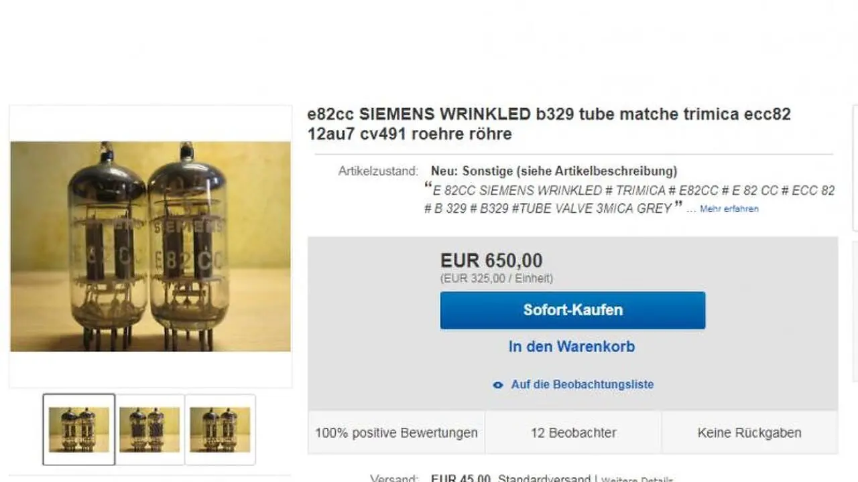The image size is (858, 482).
Task: Open the main Siemens tube product image
Action: [150, 246]
